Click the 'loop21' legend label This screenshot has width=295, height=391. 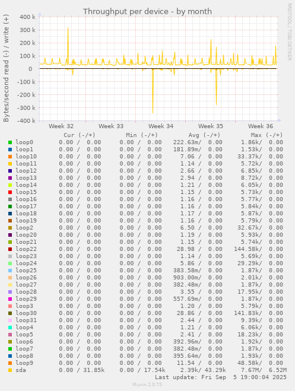(x=26, y=242)
